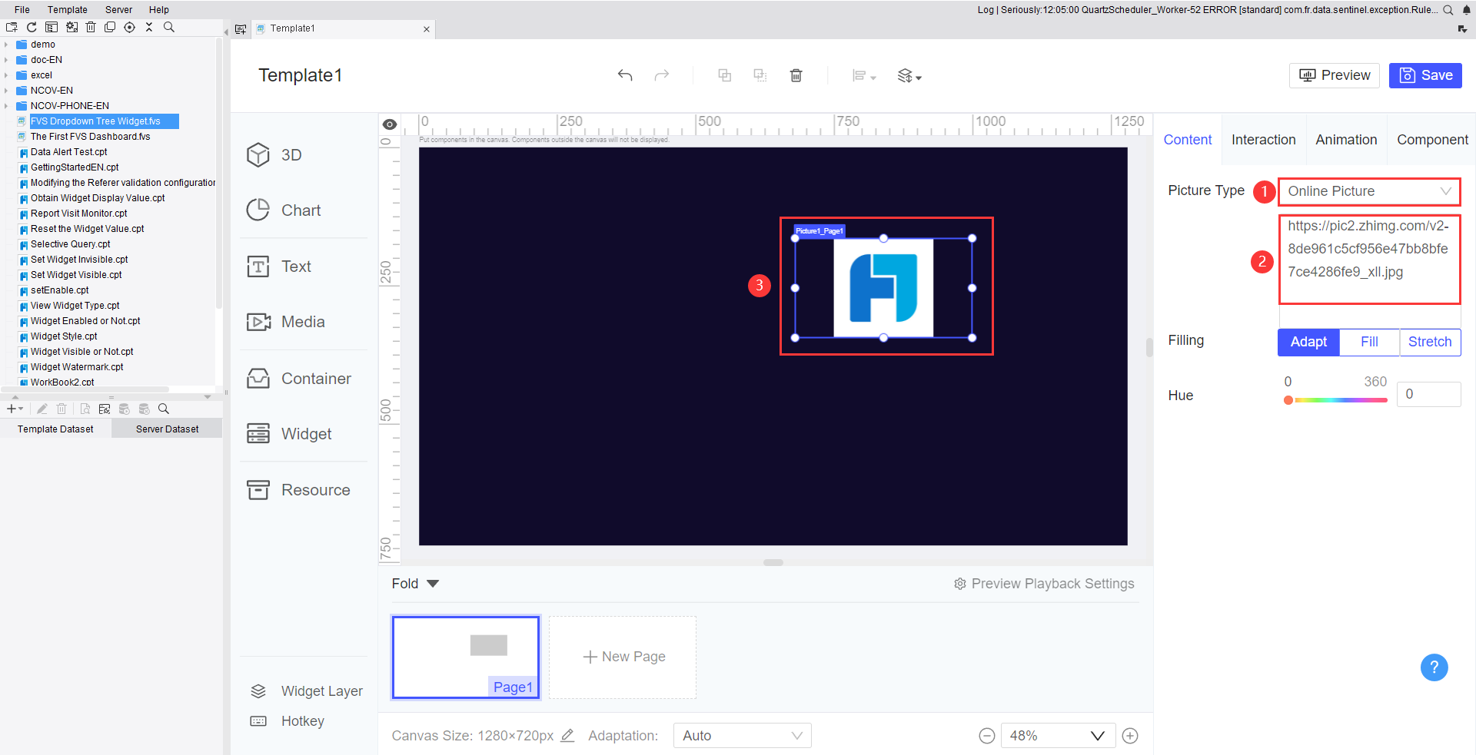The image size is (1476, 755).
Task: Click the Hue slider handle
Action: [x=1288, y=400]
